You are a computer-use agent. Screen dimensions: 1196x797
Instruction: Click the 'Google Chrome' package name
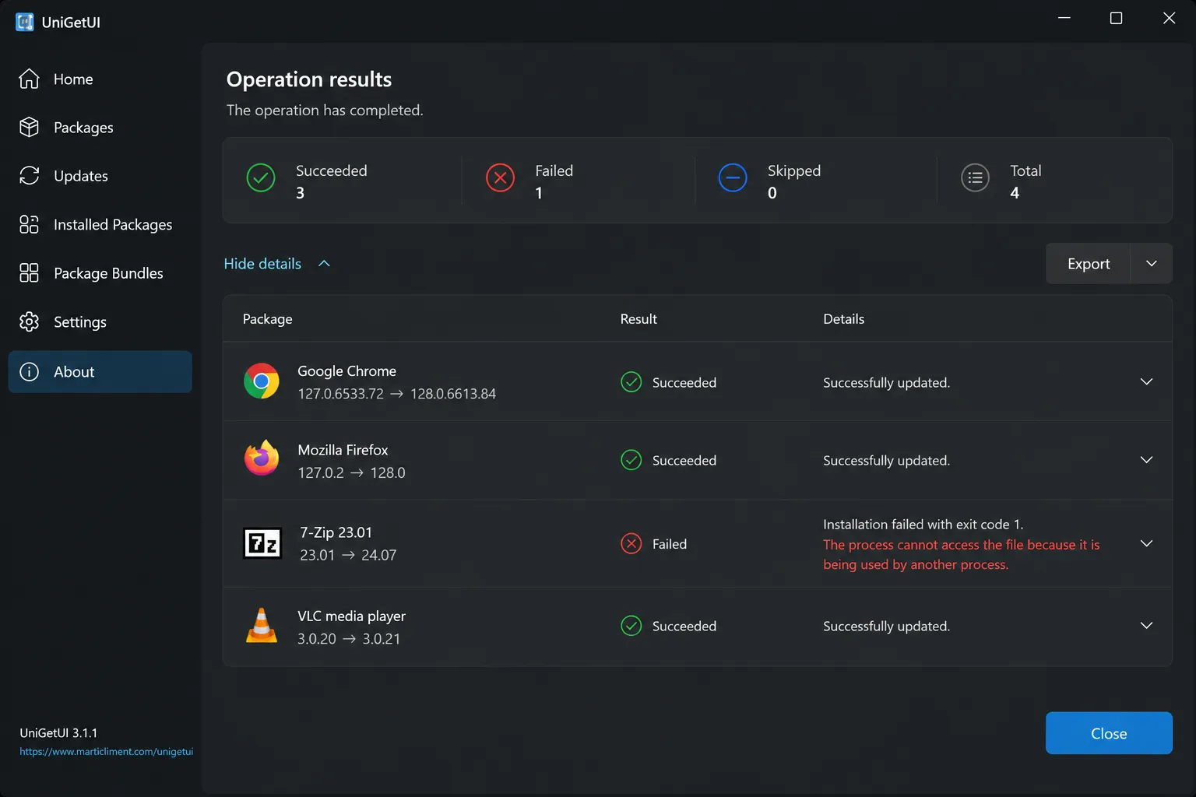coord(346,370)
